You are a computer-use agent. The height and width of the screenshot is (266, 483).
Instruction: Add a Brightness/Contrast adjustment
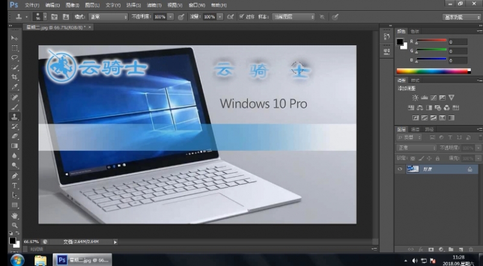(415, 98)
